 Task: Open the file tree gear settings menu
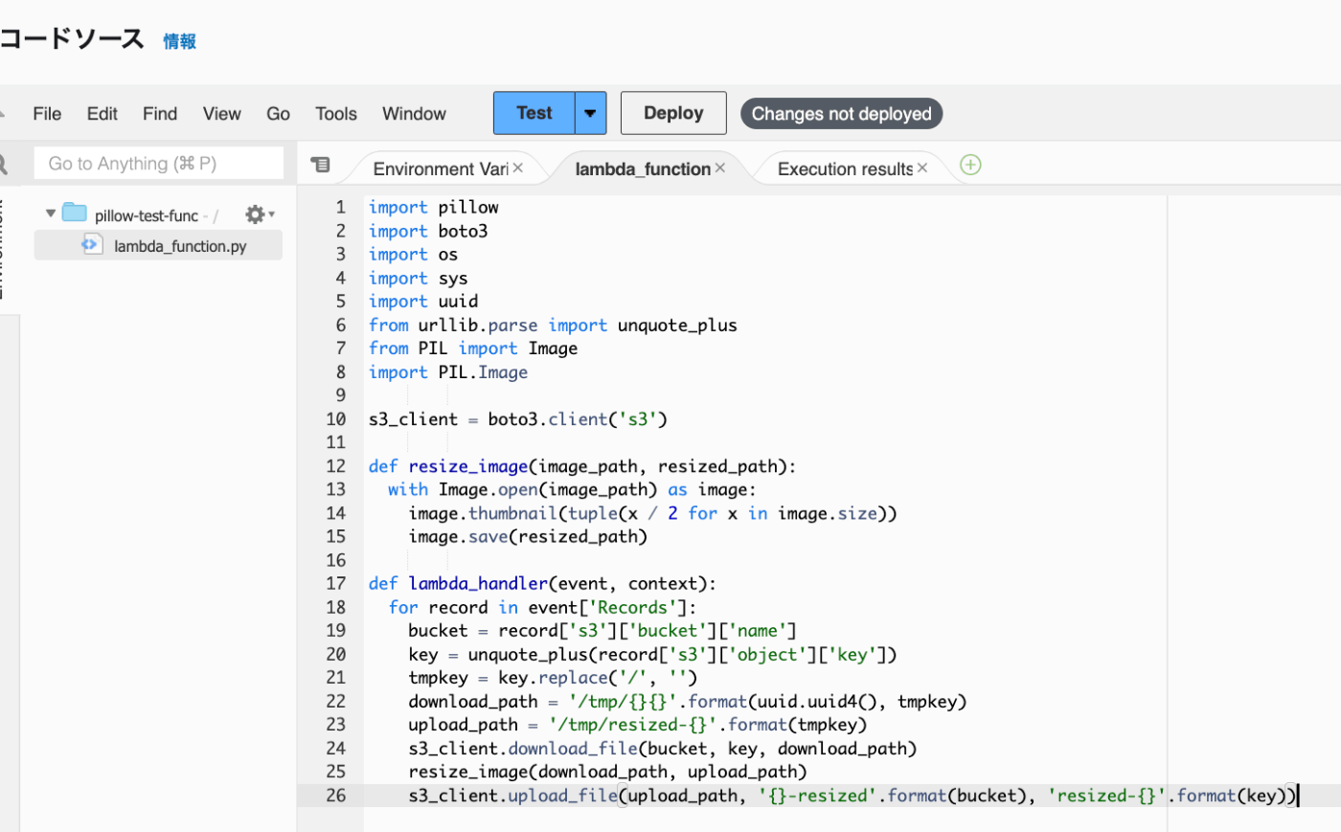coord(259,214)
